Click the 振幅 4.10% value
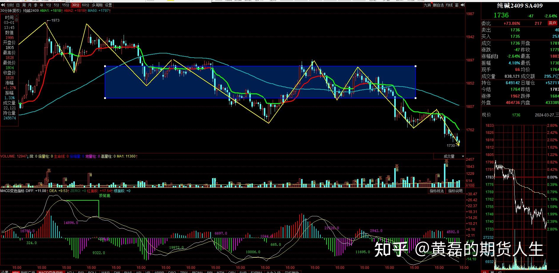Screen dimensions: 559x273 [x=514, y=63]
